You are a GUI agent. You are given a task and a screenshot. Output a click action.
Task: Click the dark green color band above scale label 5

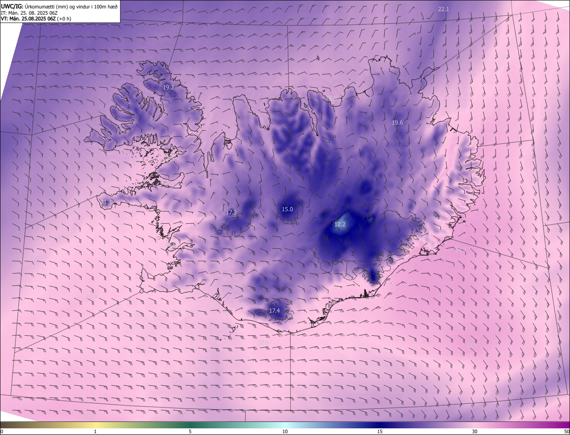(190, 425)
